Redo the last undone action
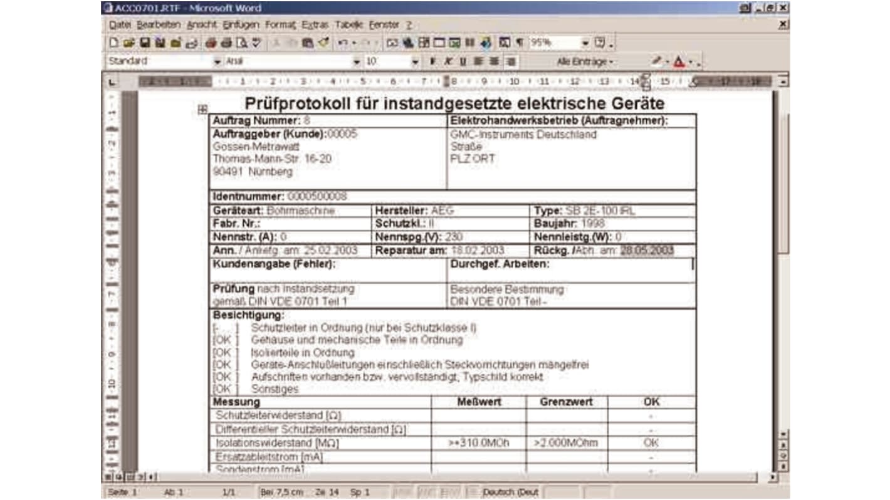The width and height of the screenshot is (890, 500). [365, 43]
